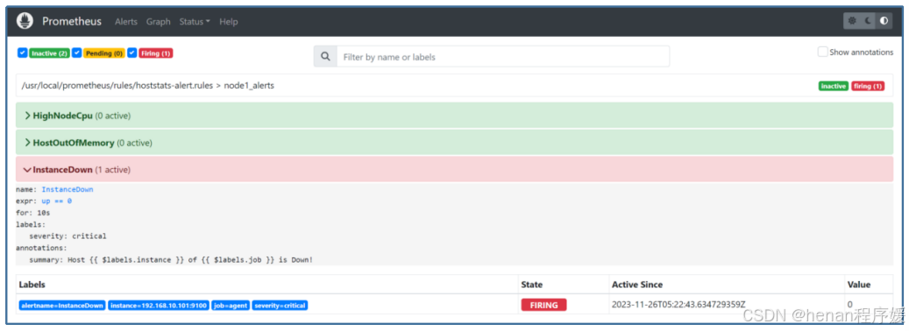Open the Alerts page in navbar
Viewport: 909px width, 331px height.
[x=126, y=21]
